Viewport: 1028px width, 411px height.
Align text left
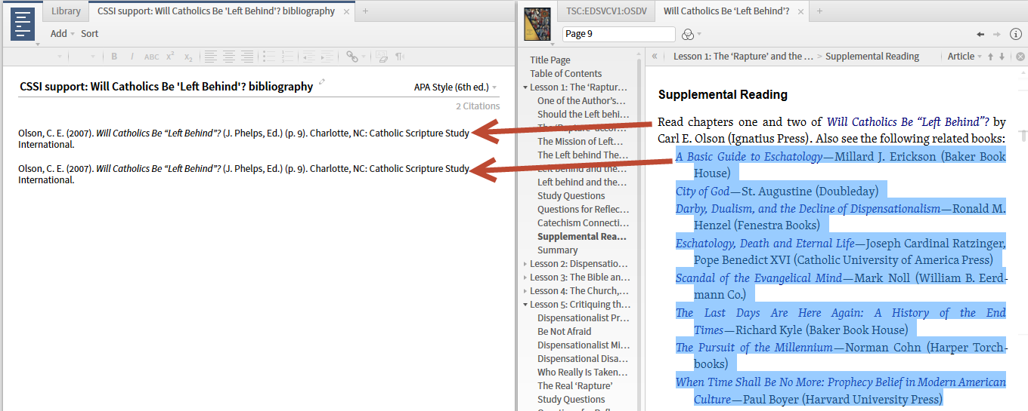tap(210, 57)
